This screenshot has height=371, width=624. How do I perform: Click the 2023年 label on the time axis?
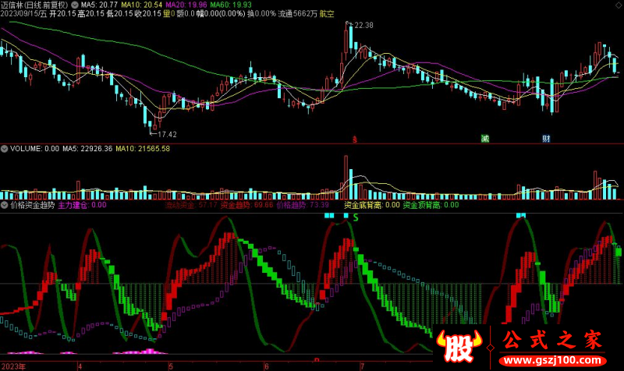pos(13,366)
